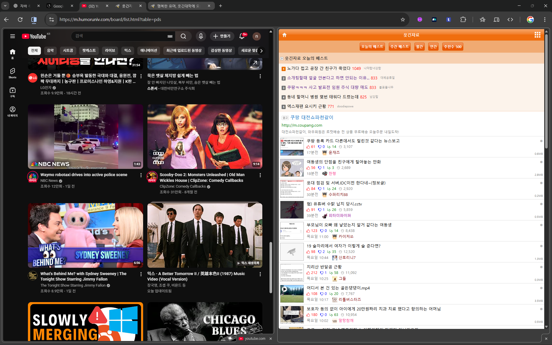The width and height of the screenshot is (552, 345).
Task: Click the YouTube voice search microphone
Action: pyautogui.click(x=201, y=36)
